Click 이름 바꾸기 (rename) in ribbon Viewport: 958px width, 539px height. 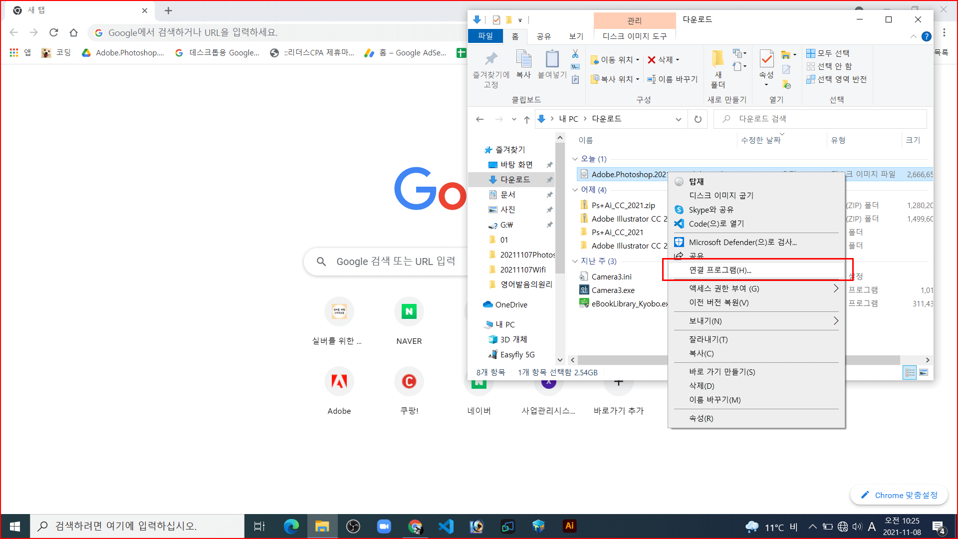coord(672,79)
